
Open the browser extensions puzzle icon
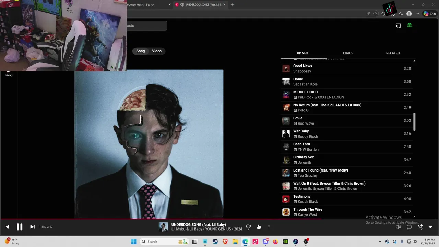383,14
